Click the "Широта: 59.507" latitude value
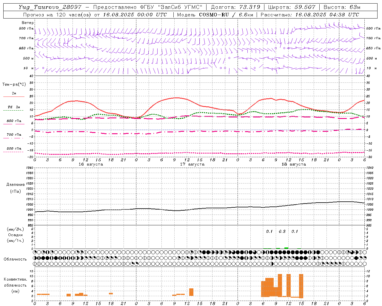382x306 pixels. pyautogui.click(x=292, y=7)
